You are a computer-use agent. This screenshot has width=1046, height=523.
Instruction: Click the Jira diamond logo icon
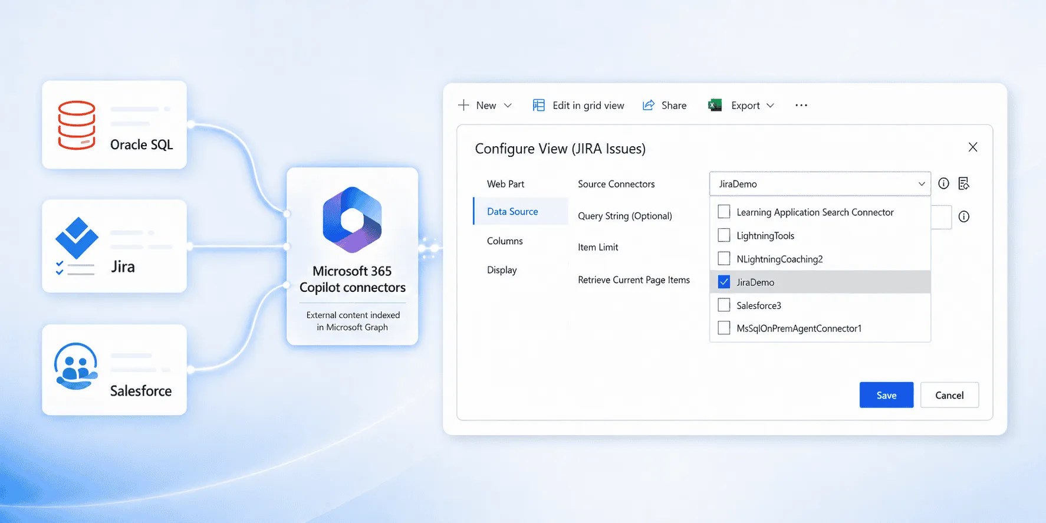click(x=77, y=238)
